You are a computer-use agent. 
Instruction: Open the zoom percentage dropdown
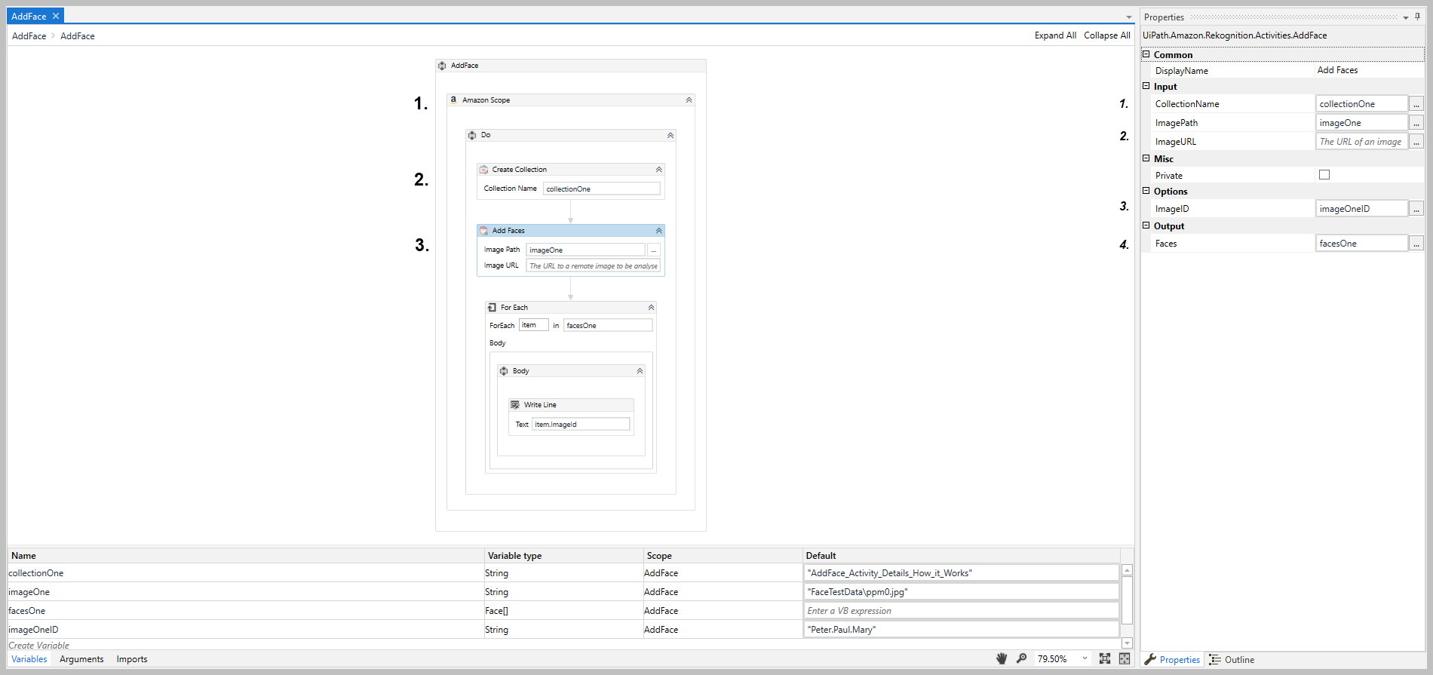[1085, 658]
